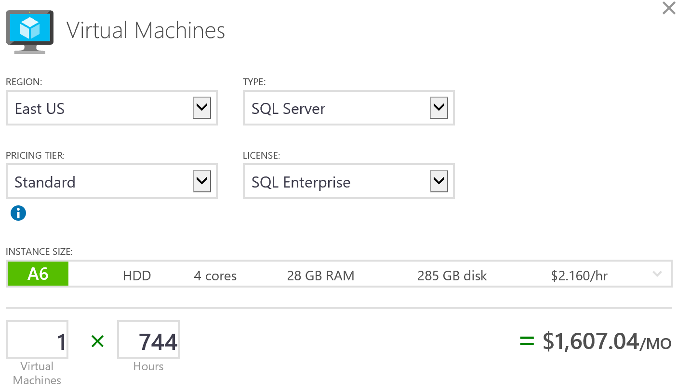Click the 285 GB disk text

(x=452, y=276)
